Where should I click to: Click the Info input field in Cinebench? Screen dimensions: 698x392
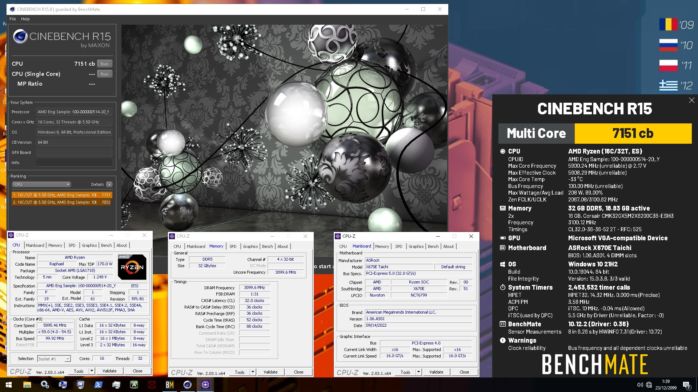[x=74, y=163]
